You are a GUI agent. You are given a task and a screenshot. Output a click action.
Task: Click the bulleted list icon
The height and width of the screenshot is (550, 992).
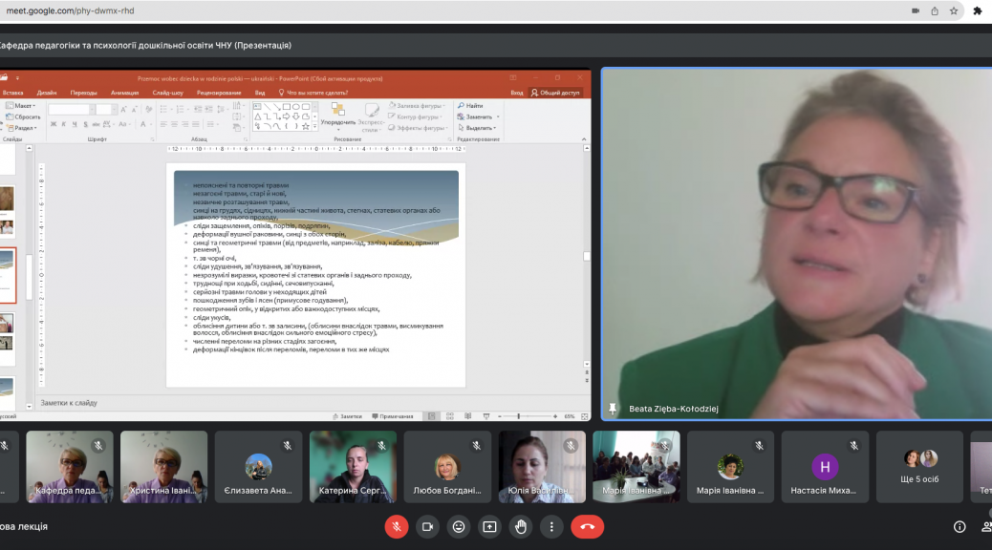point(163,110)
